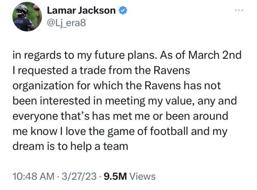Open the 9.5M view count
The image size is (257, 190).
[115, 177]
